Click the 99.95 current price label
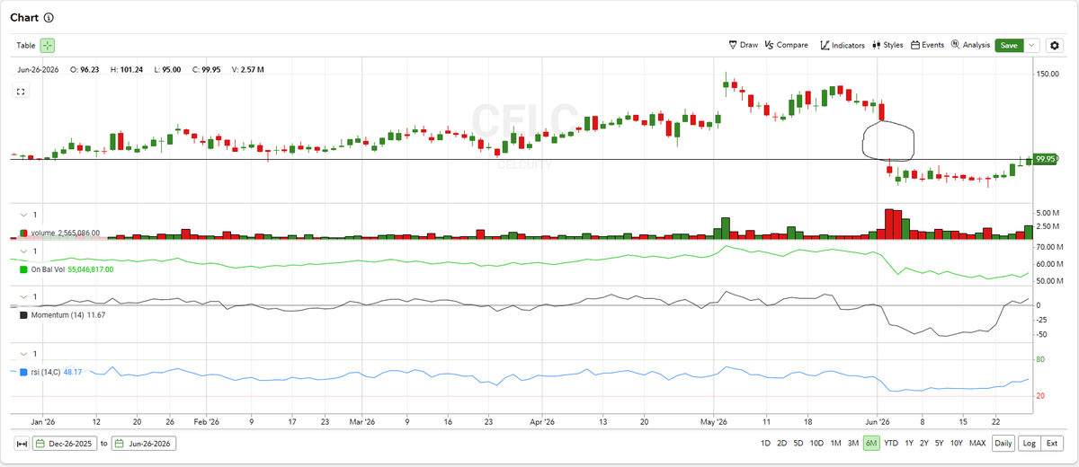1079x467 pixels. (1044, 159)
